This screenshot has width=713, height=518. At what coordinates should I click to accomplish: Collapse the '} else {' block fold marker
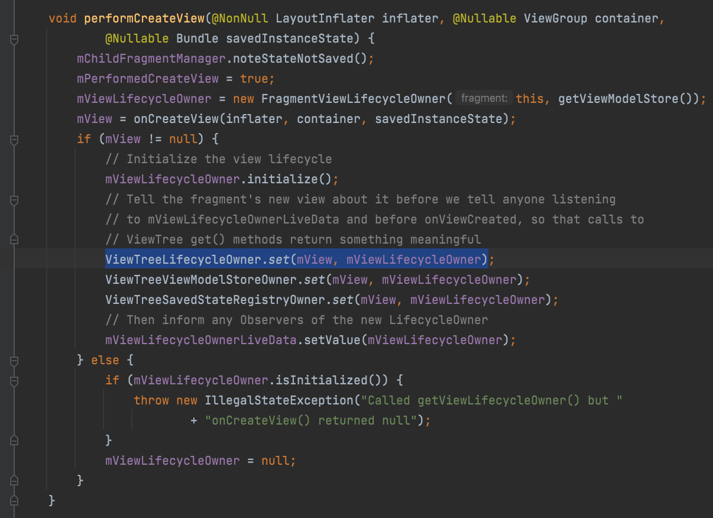14,360
